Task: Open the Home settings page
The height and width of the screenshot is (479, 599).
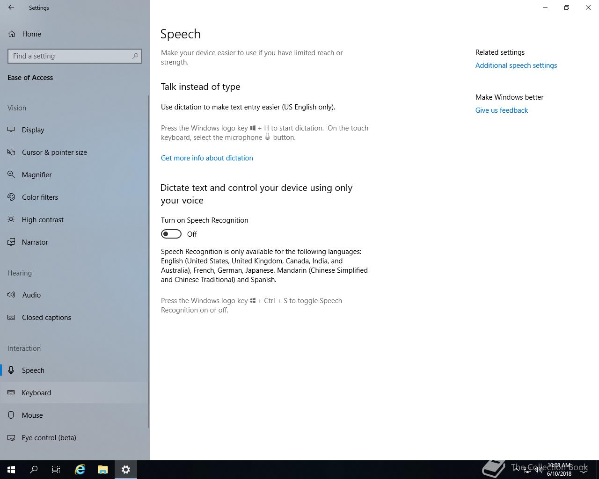Action: (x=75, y=34)
